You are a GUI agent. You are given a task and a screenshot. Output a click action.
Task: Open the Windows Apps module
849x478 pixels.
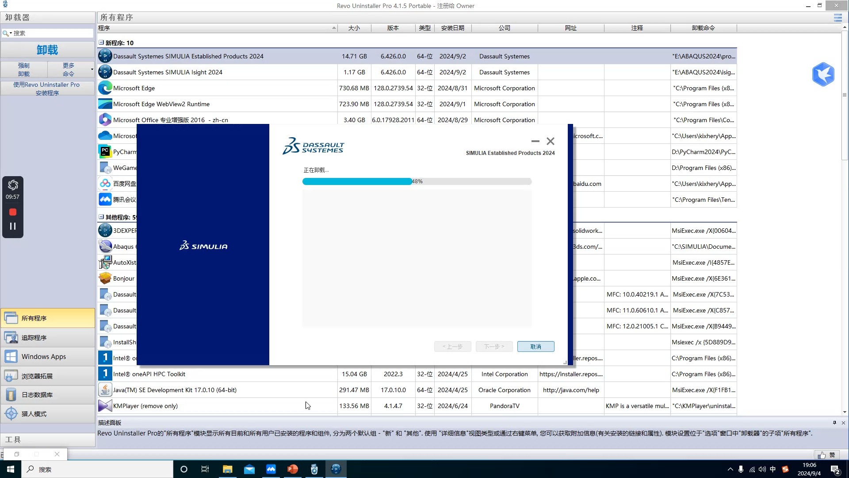48,357
